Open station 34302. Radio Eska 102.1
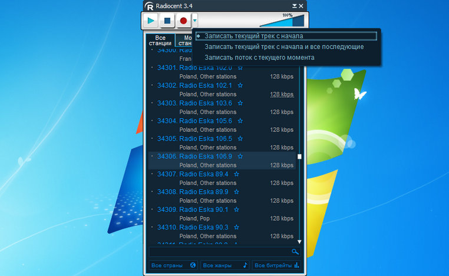 click(x=194, y=85)
